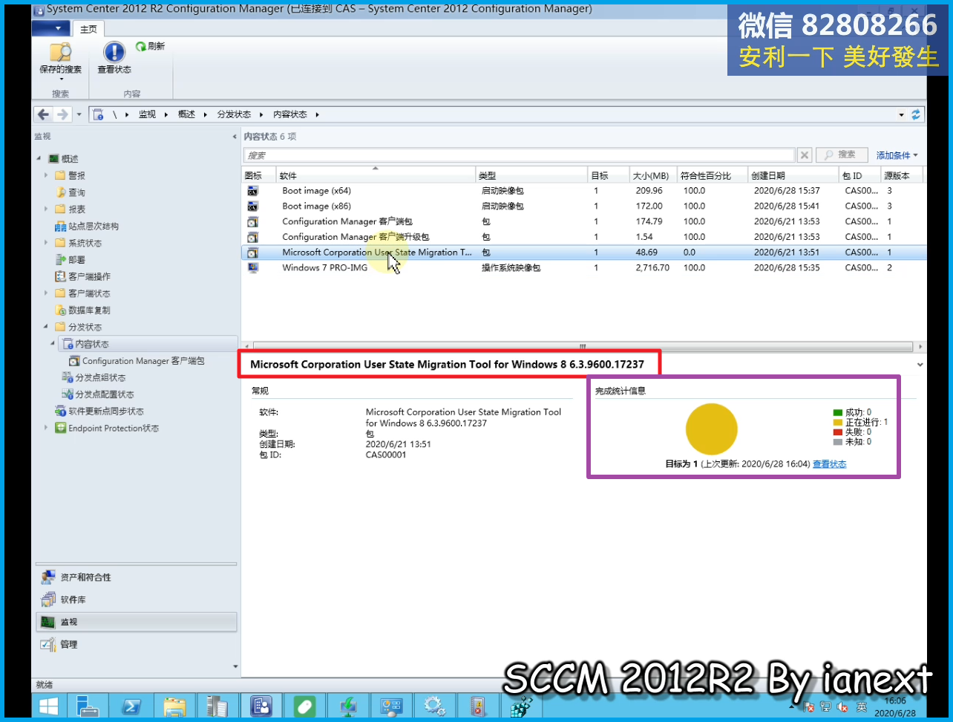Screen dimensions: 953x722
Task: Select 数据库复制 in navigation tree
Action: click(82, 310)
